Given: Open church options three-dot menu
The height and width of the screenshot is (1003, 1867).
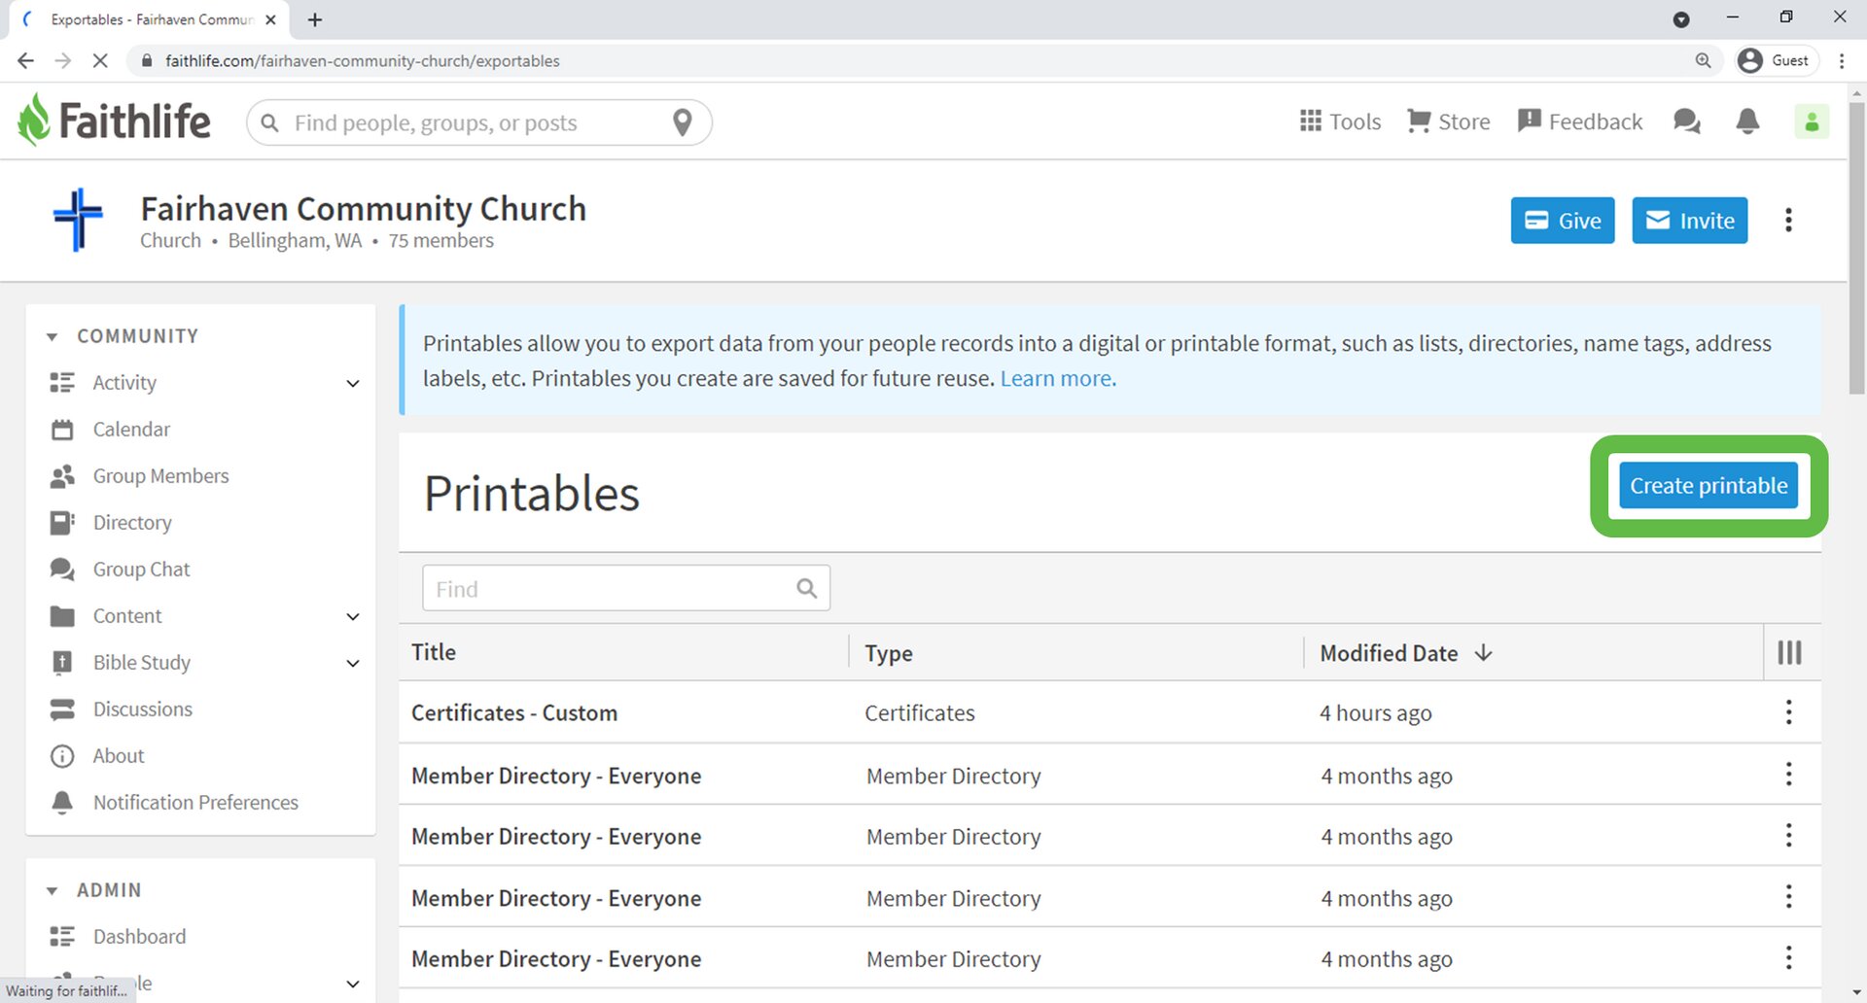Looking at the screenshot, I should (1788, 221).
